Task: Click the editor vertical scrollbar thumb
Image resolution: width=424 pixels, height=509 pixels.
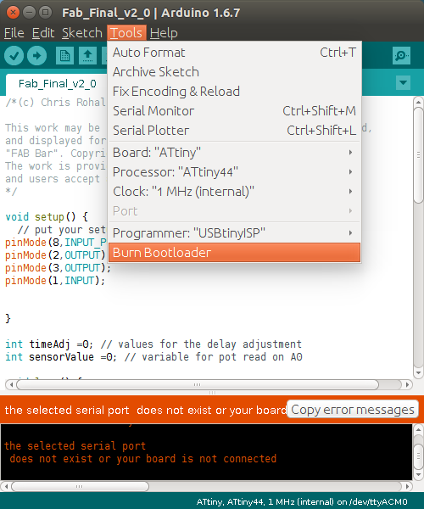Action: pyautogui.click(x=418, y=155)
